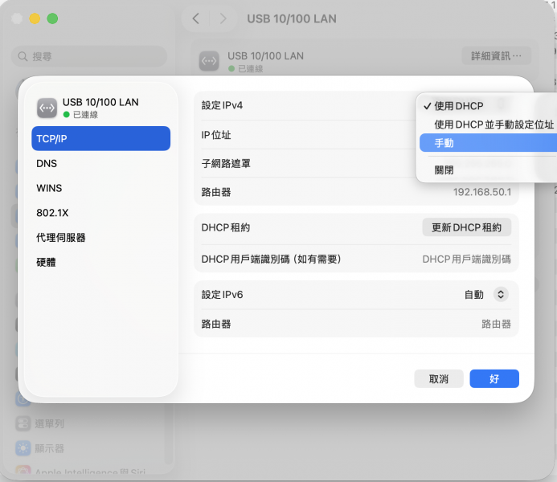Click the yellow minimize window button
The height and width of the screenshot is (482, 557).
click(x=35, y=18)
